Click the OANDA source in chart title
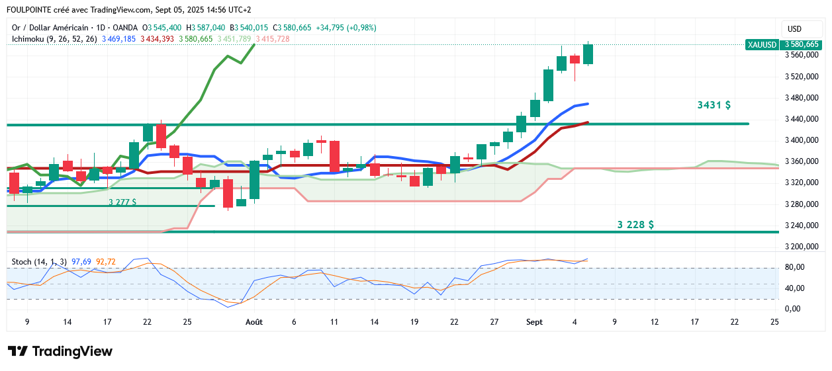832x371 pixels. coord(124,28)
